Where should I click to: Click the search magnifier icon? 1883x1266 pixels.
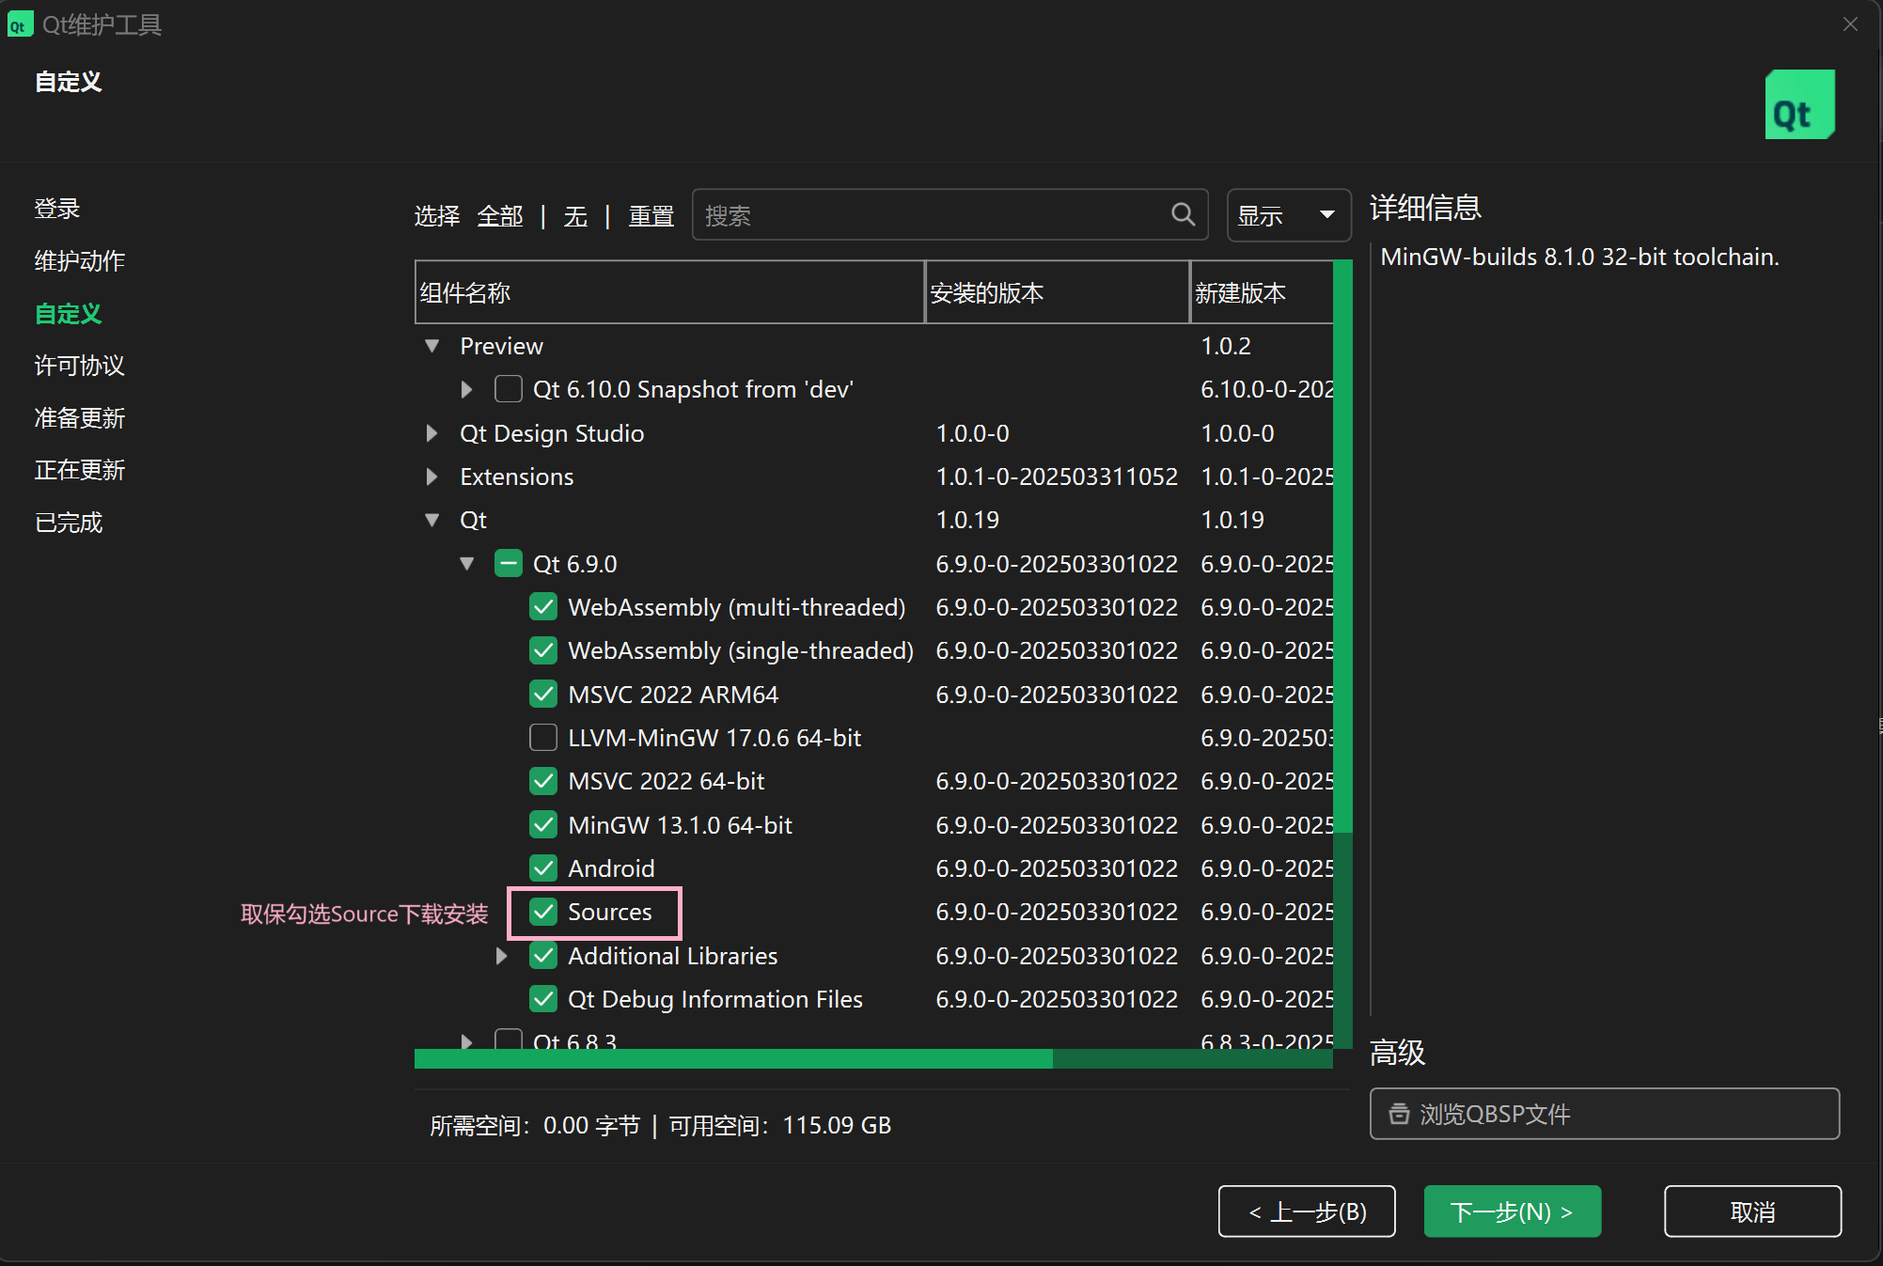[1182, 214]
